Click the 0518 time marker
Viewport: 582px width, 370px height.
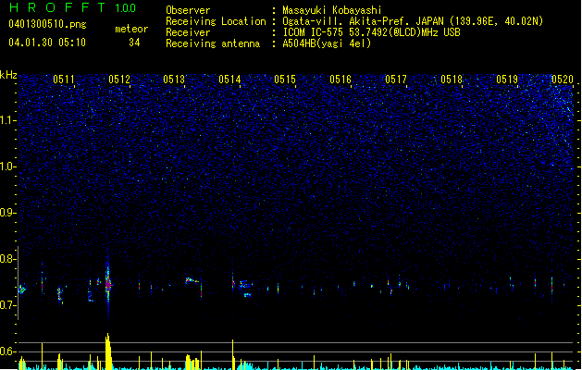point(452,80)
